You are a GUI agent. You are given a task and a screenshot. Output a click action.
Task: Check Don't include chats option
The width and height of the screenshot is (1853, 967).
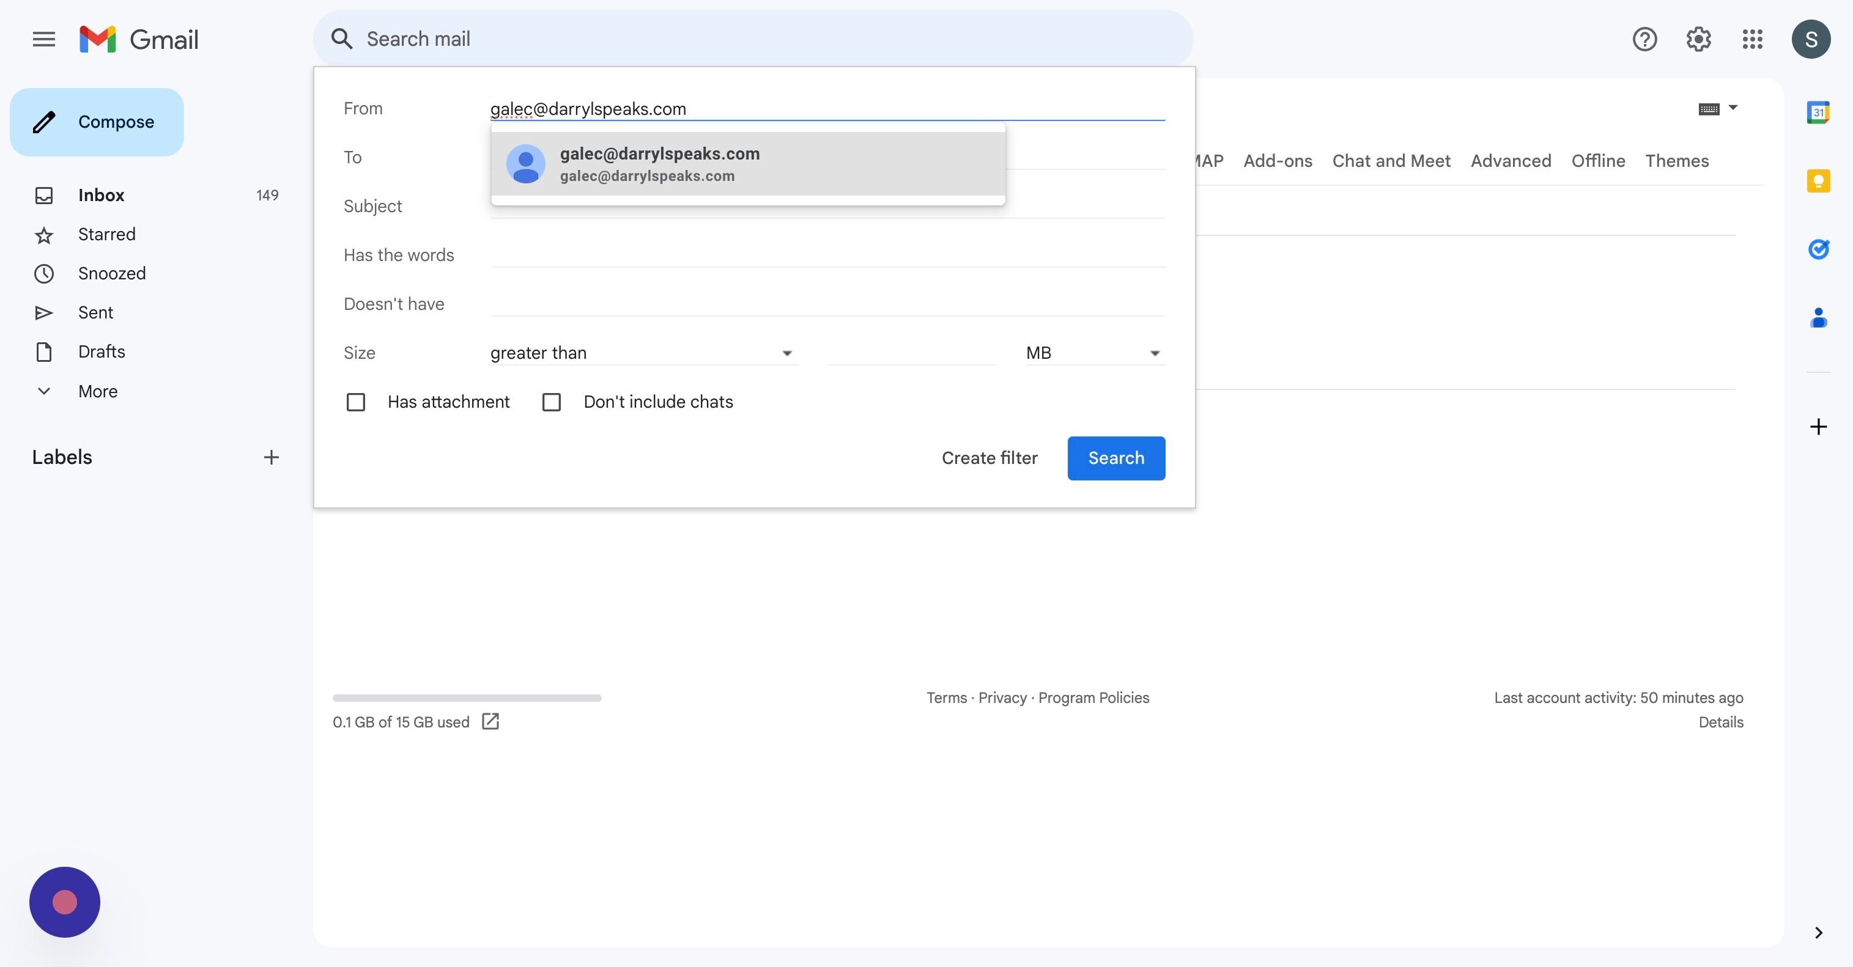coord(552,402)
